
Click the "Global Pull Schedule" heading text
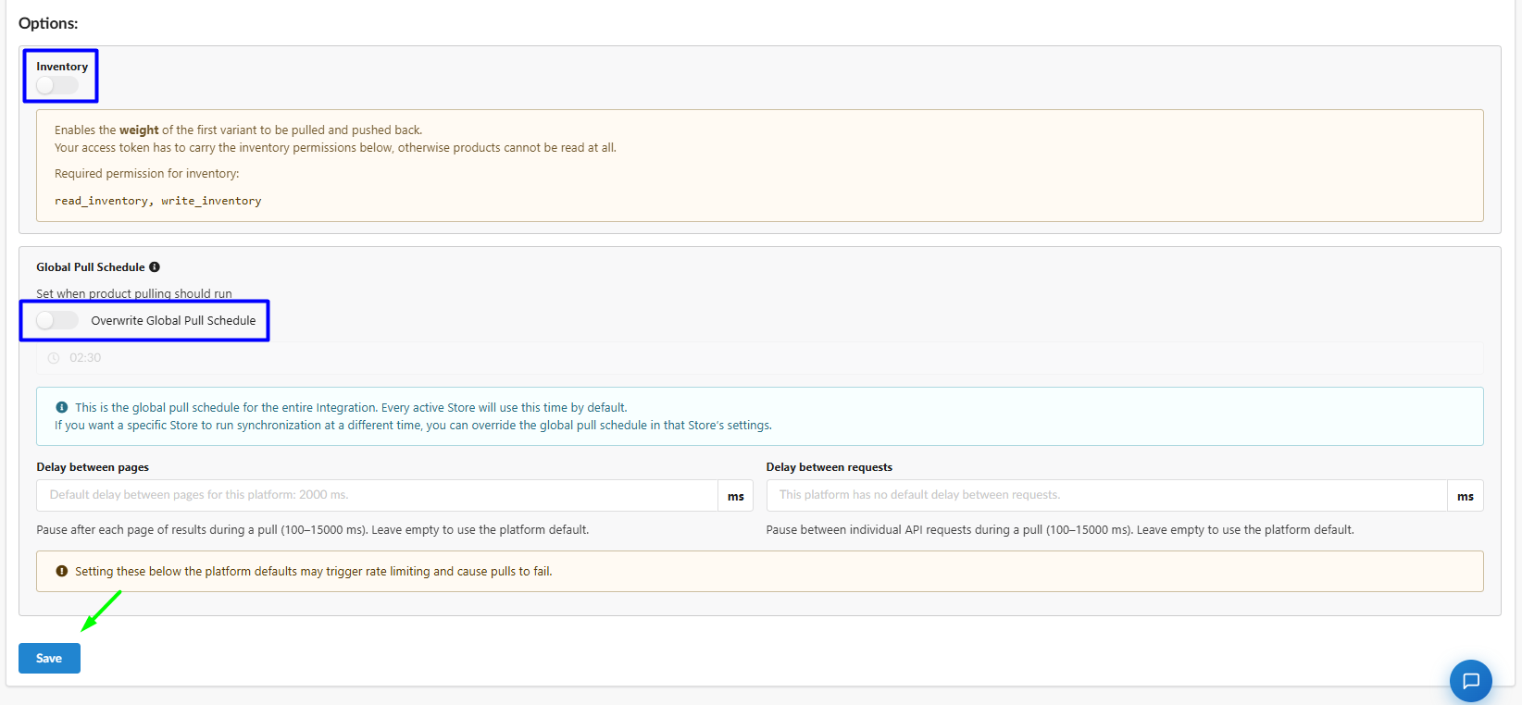91,267
